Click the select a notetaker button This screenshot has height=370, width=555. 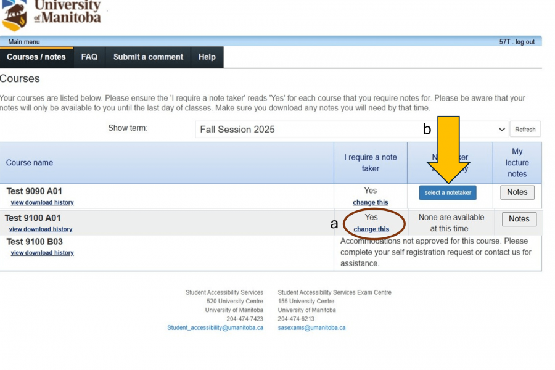click(448, 192)
